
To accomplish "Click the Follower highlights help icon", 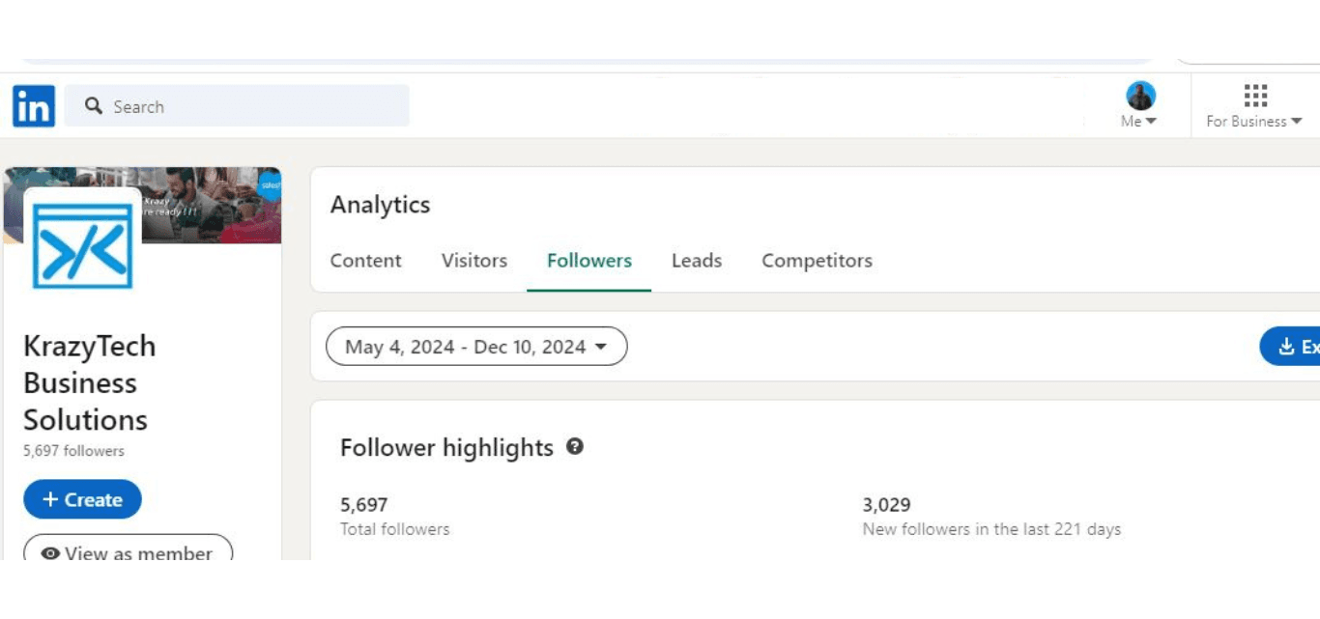I will tap(575, 446).
